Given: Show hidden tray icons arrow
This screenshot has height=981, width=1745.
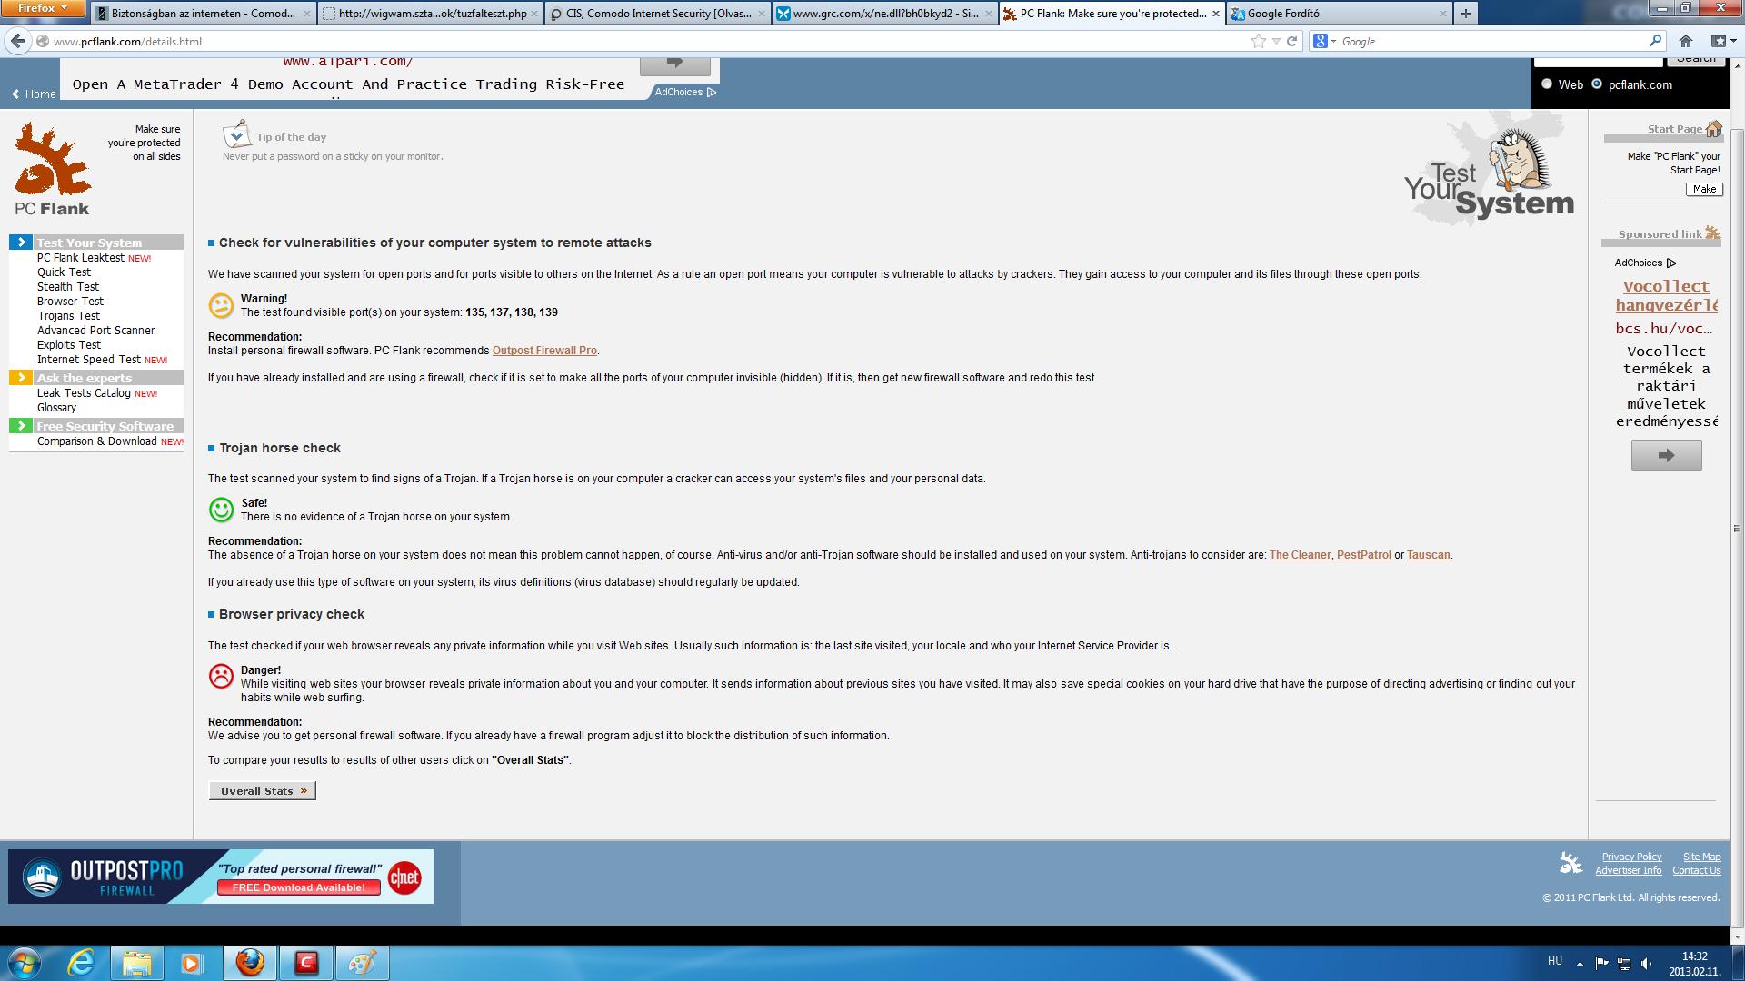Looking at the screenshot, I should click(1580, 964).
